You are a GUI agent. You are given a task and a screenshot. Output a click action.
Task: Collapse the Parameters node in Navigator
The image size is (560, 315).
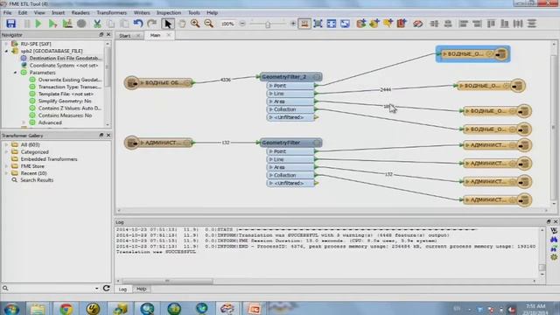[x=15, y=73]
